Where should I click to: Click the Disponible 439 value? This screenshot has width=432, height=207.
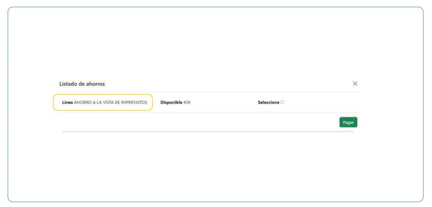(175, 102)
